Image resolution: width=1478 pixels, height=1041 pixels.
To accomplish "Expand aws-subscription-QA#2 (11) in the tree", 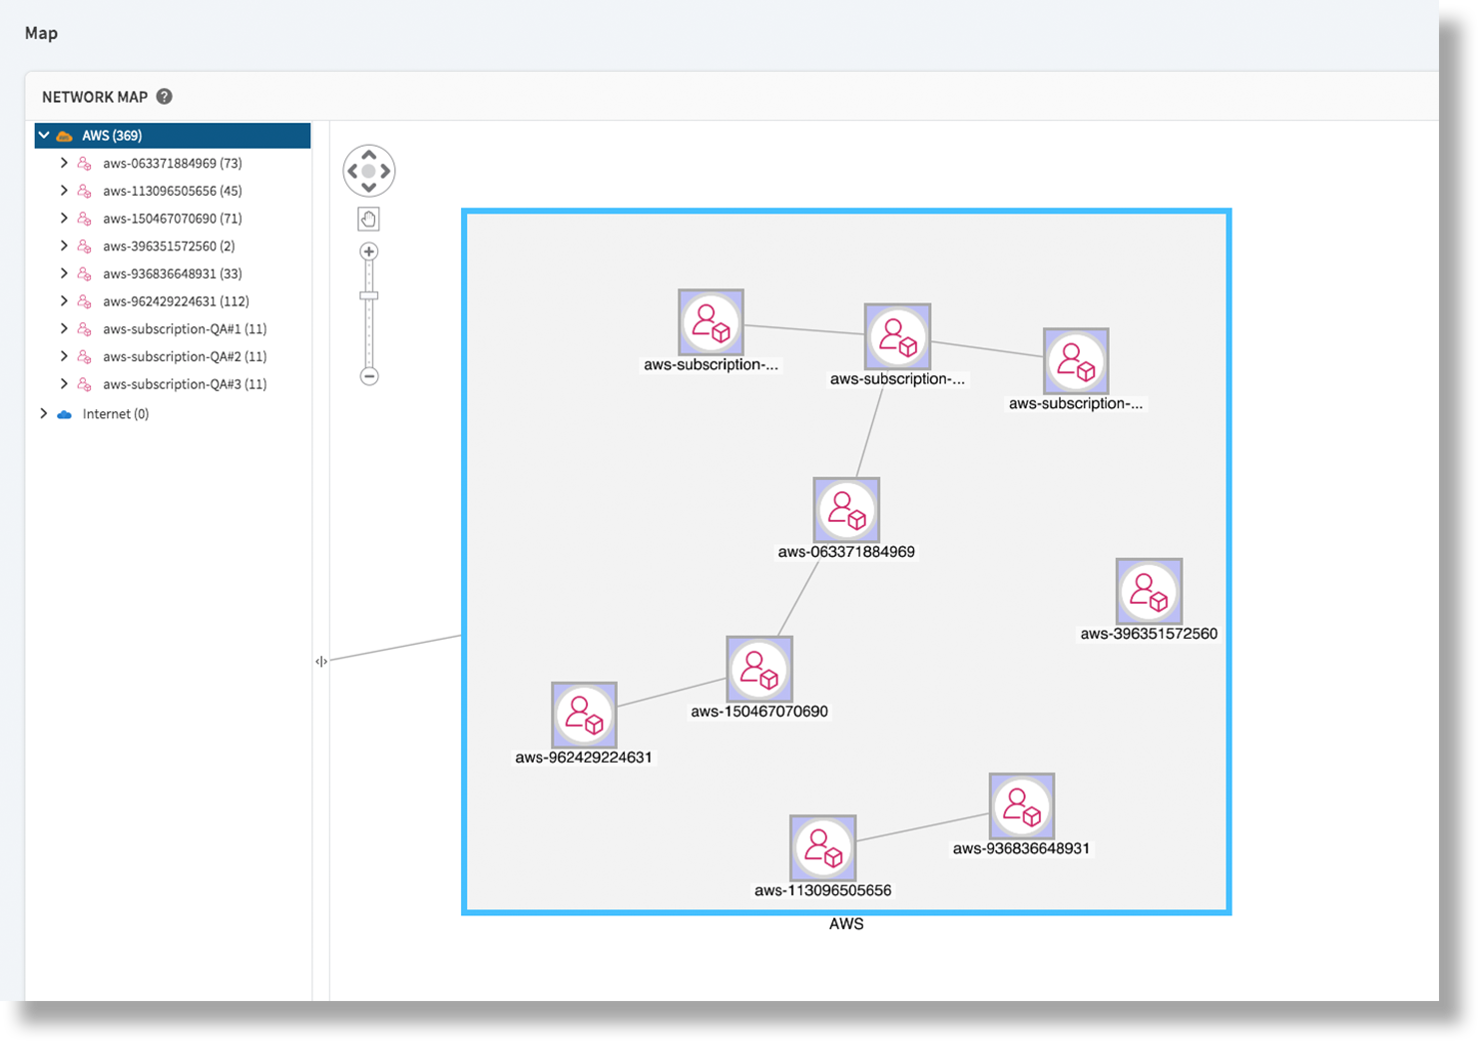I will pos(64,356).
